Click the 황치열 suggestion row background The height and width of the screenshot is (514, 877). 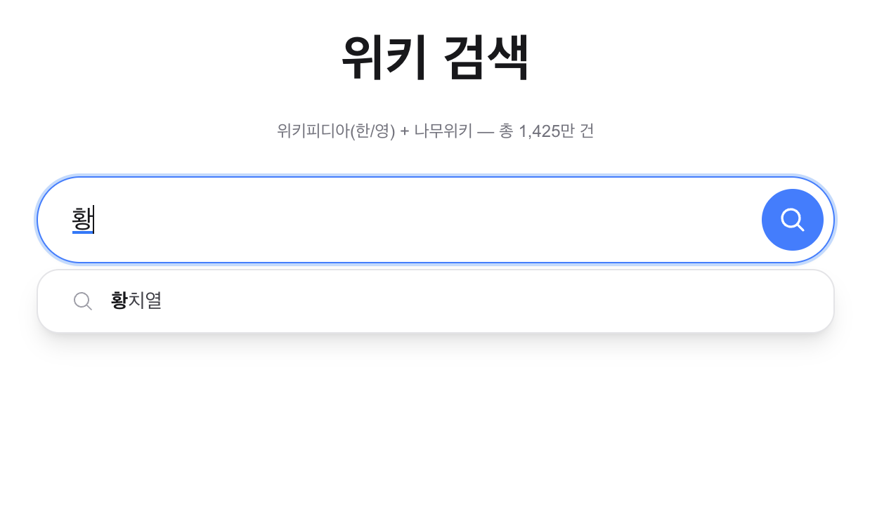point(422,301)
